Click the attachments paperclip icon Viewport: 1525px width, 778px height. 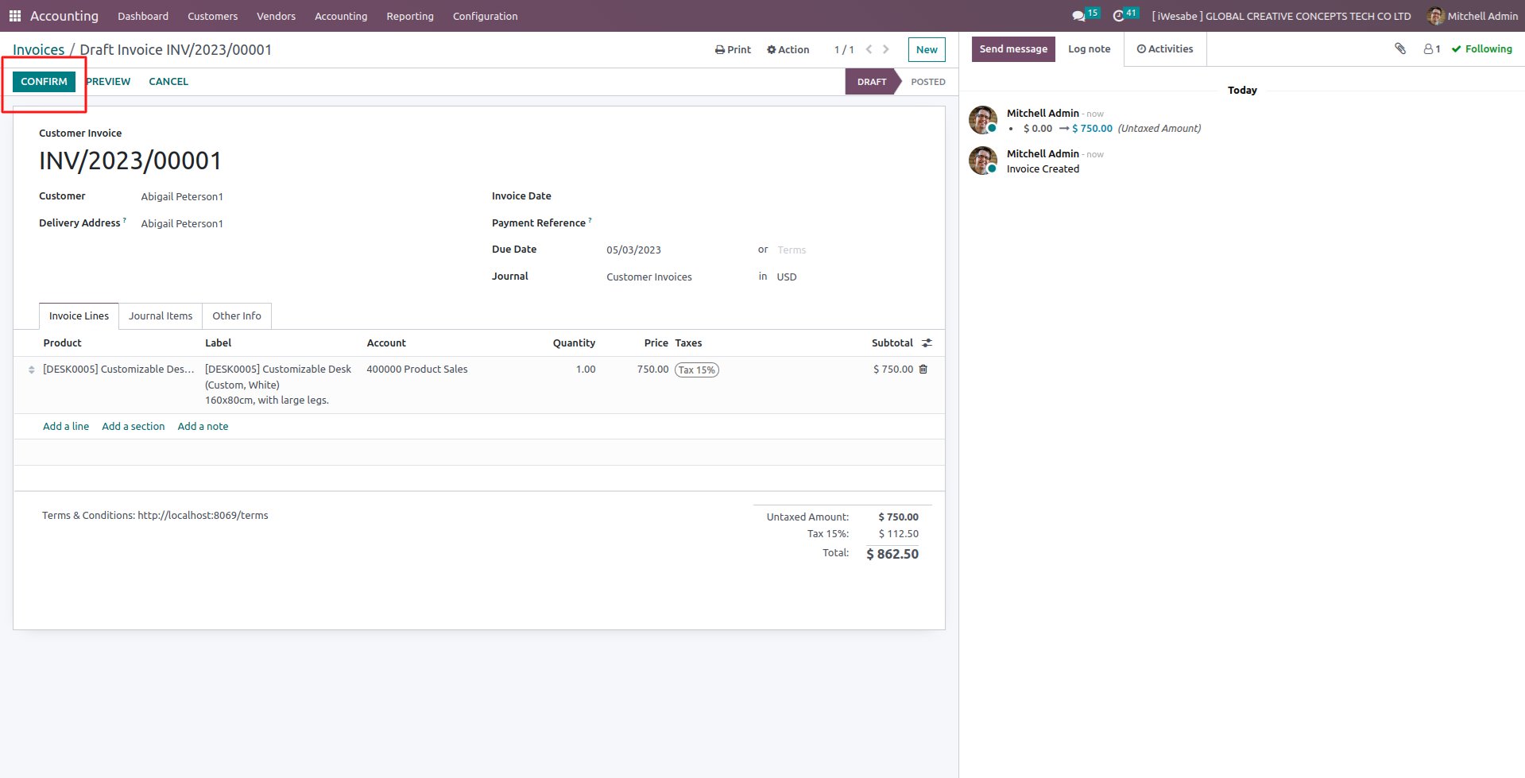(x=1400, y=49)
